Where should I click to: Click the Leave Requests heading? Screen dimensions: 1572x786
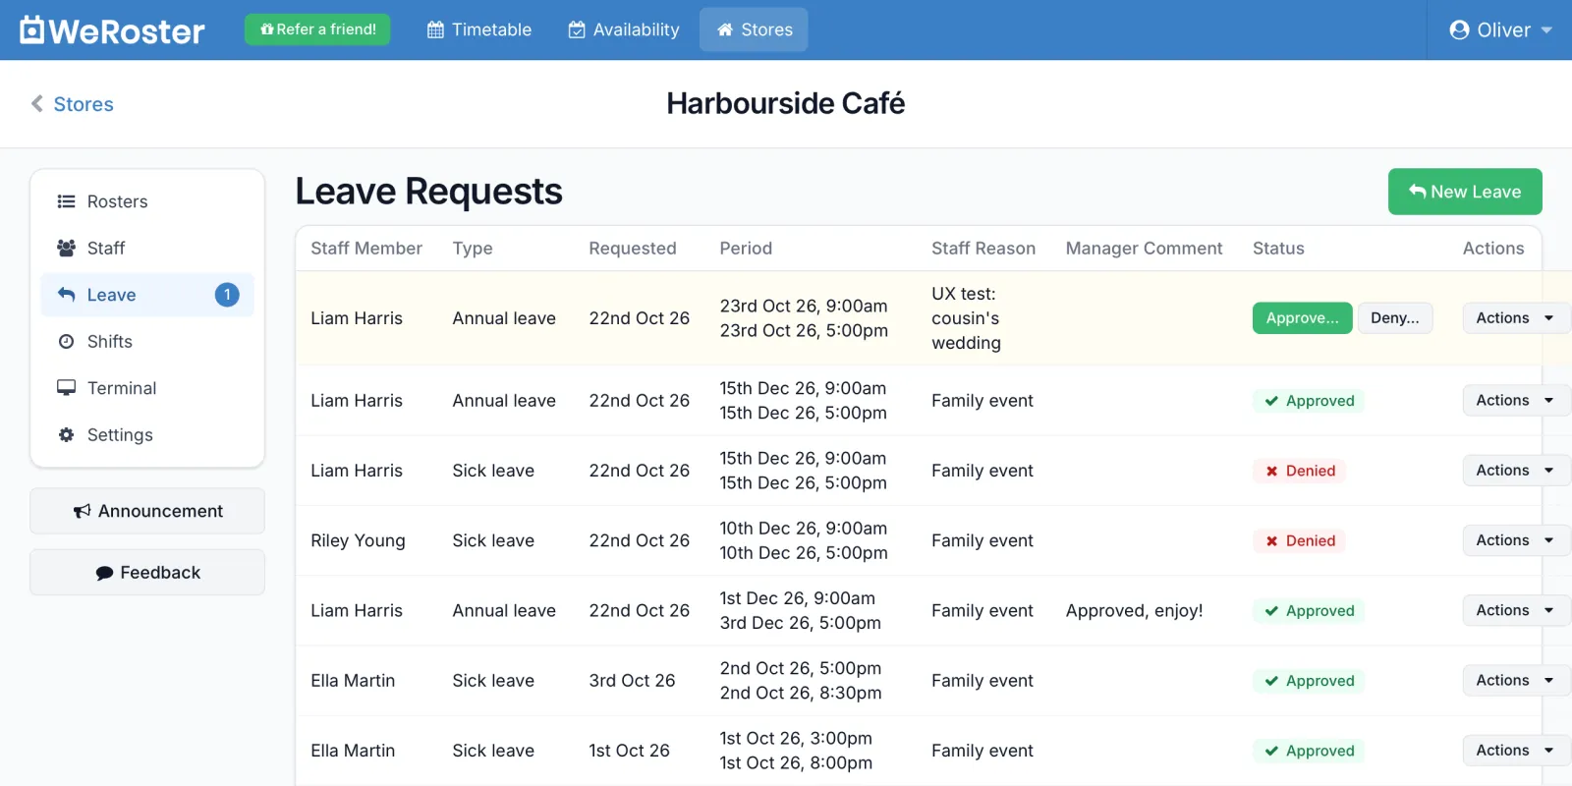click(429, 192)
